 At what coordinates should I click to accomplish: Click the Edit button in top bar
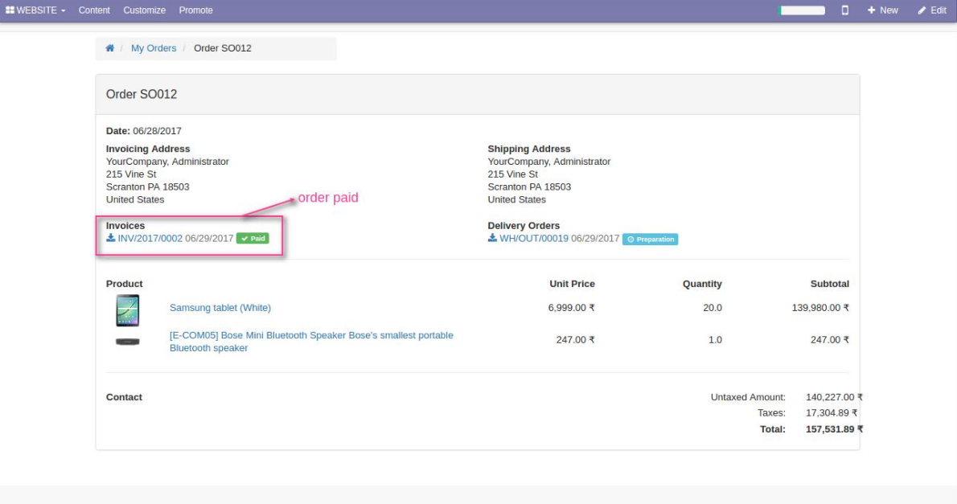932,10
